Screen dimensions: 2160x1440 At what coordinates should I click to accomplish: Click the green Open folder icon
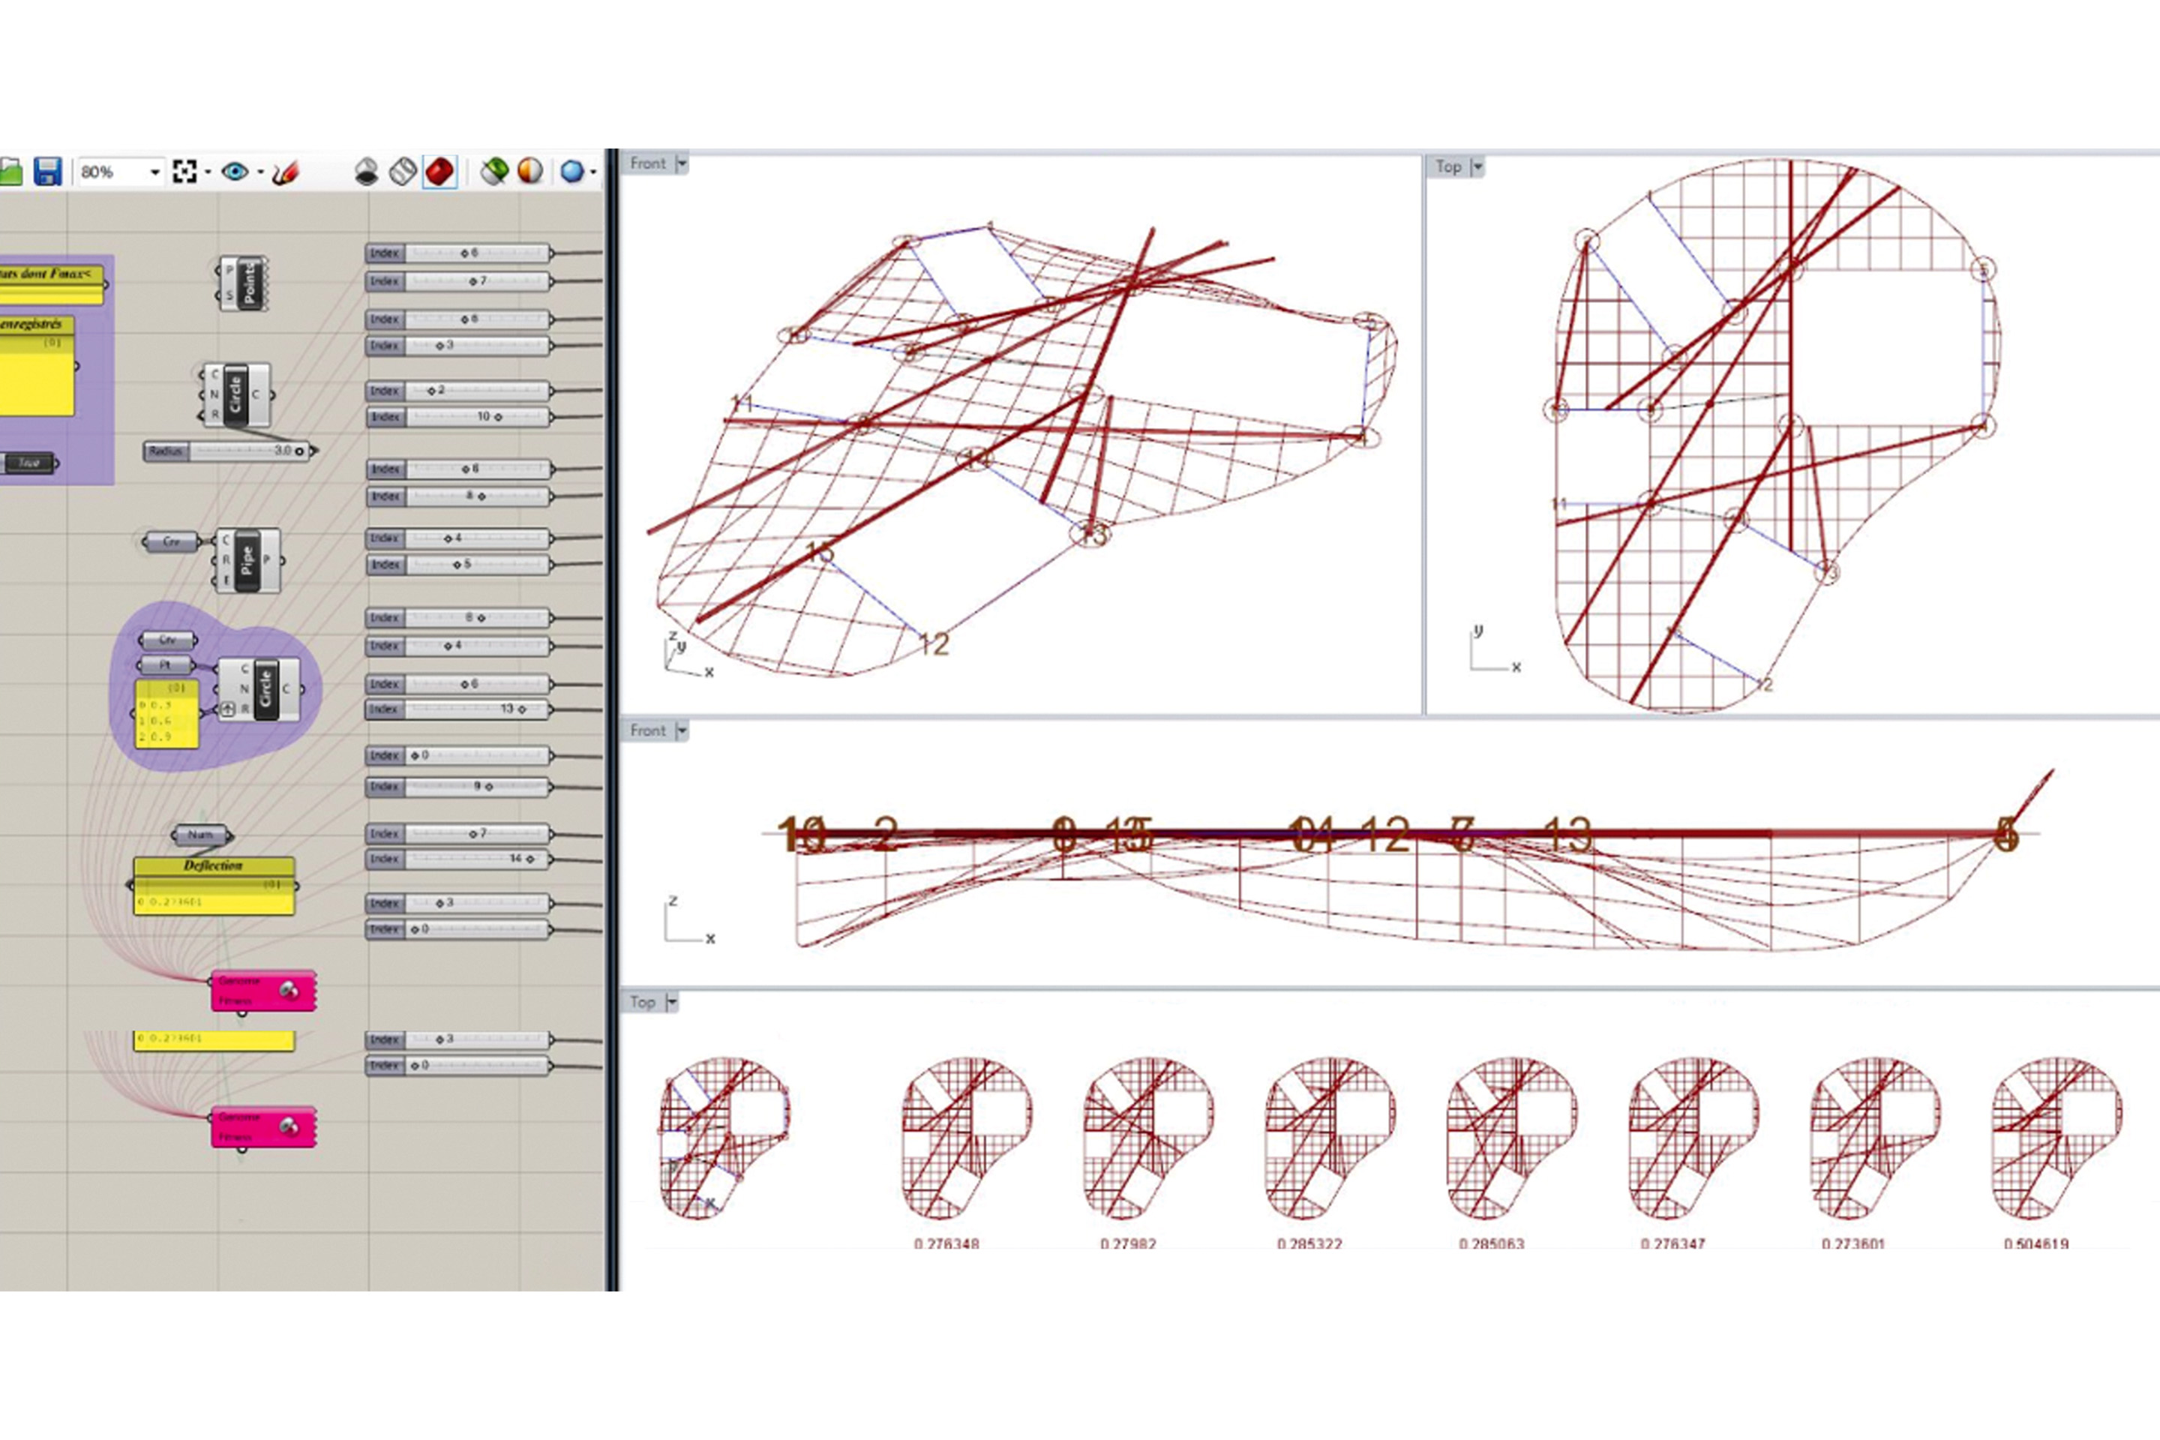[x=10, y=172]
